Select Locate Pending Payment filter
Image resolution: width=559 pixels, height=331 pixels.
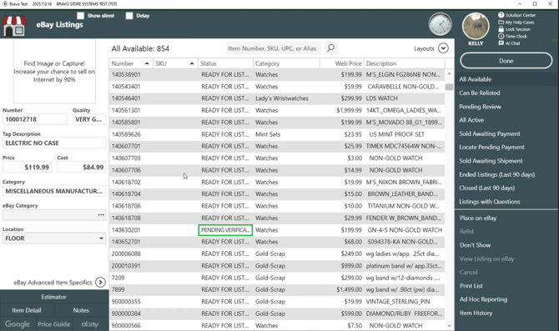click(x=491, y=147)
